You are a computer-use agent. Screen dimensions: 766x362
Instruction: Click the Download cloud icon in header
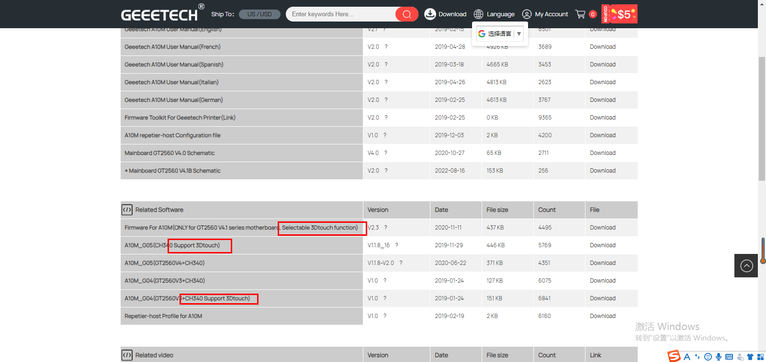[430, 14]
